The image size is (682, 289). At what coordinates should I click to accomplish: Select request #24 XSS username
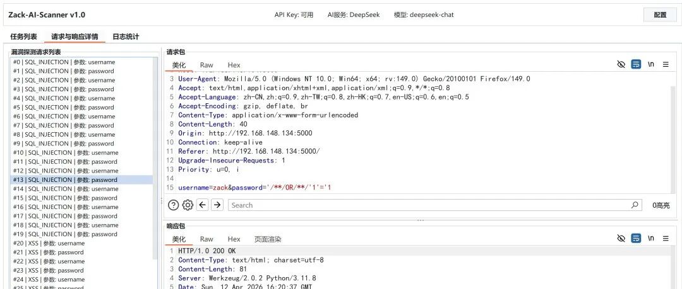click(x=81, y=280)
